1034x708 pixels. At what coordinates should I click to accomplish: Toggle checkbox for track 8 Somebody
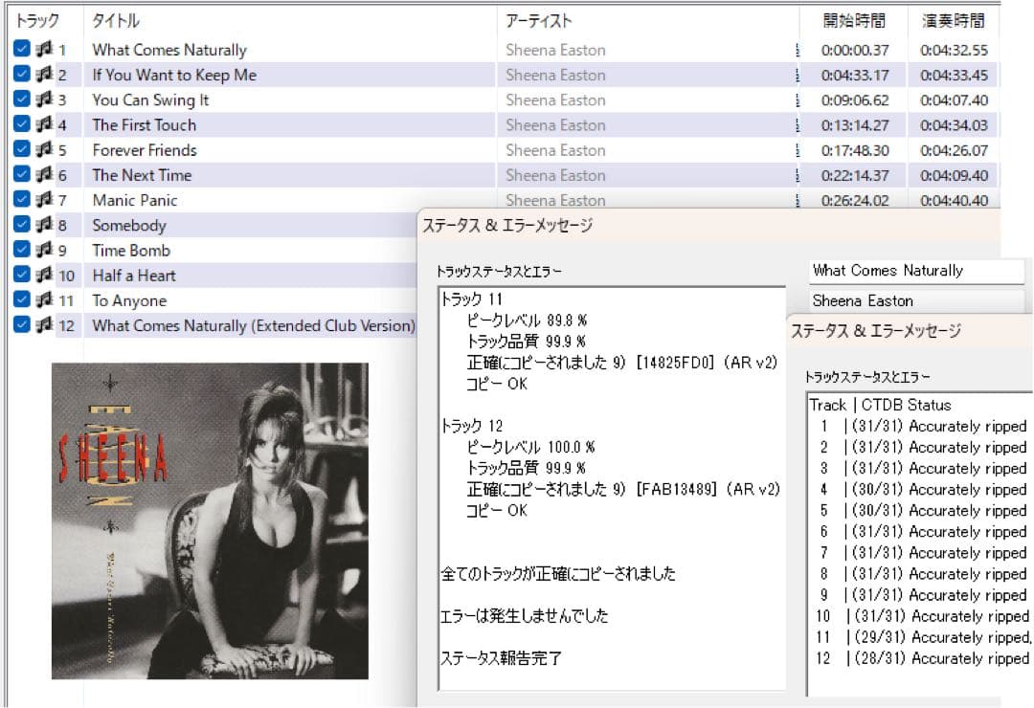pyautogui.click(x=22, y=224)
